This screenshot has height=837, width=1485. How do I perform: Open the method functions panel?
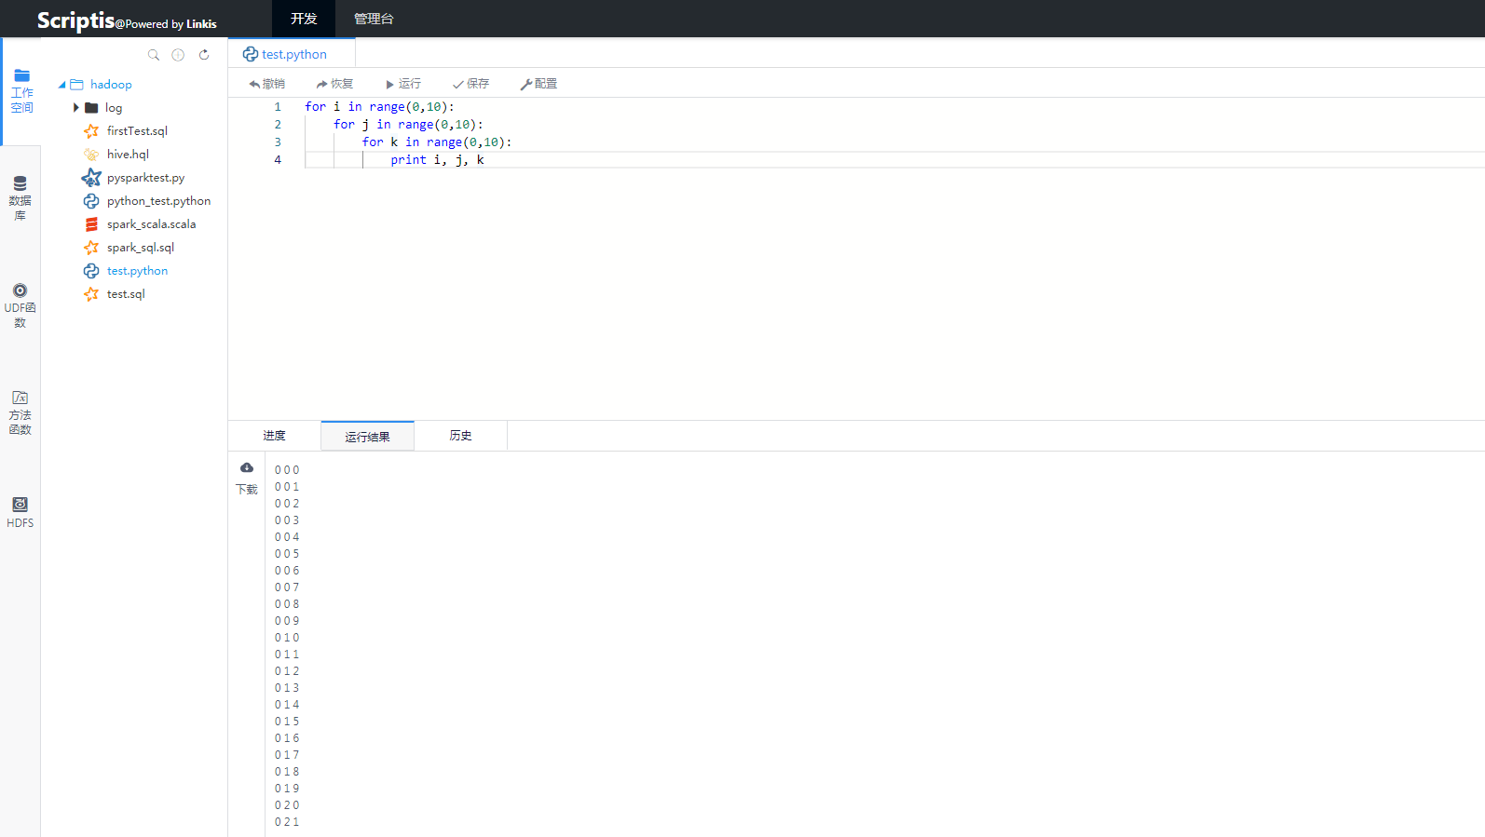coord(20,412)
